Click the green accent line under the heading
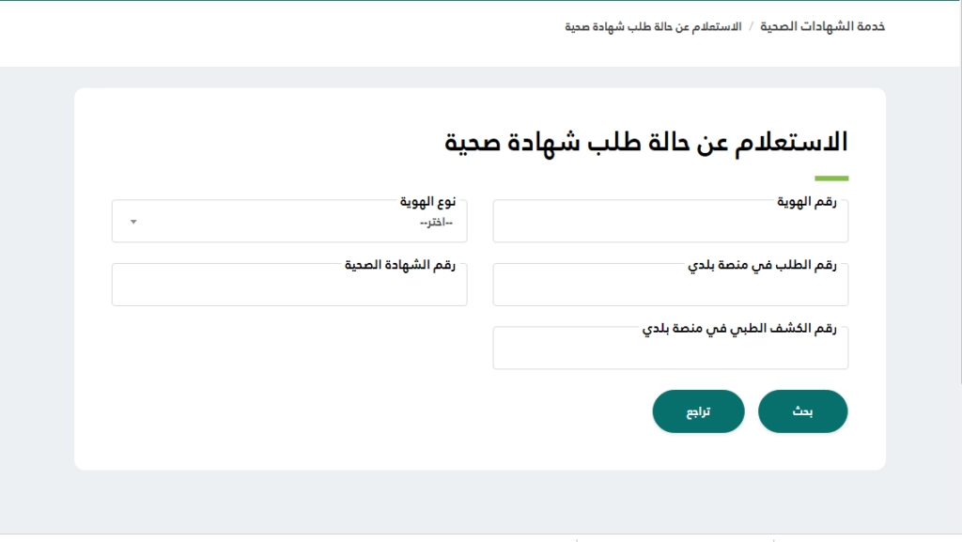Viewport: 962px width, 542px height. 831,178
